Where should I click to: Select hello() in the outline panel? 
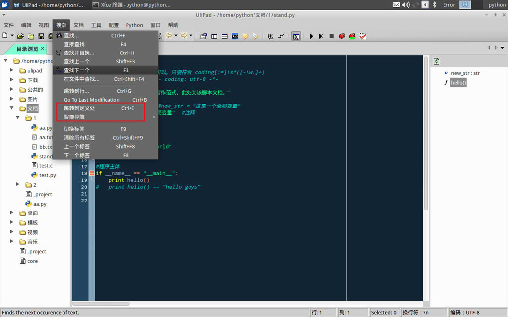[458, 83]
